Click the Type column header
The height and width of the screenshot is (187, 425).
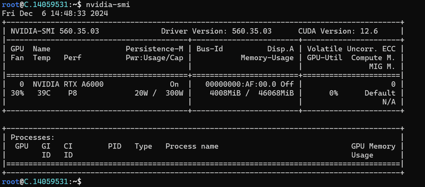tap(143, 146)
